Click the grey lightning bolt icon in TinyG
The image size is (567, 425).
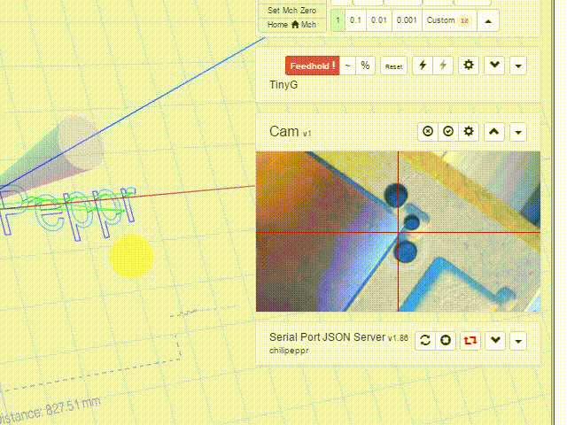click(443, 66)
